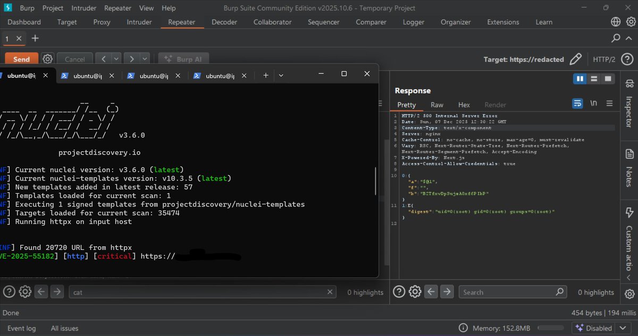Open response search help icon
The image size is (638, 336).
[399, 291]
